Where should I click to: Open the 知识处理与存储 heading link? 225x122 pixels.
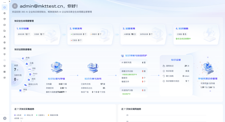point(57,79)
